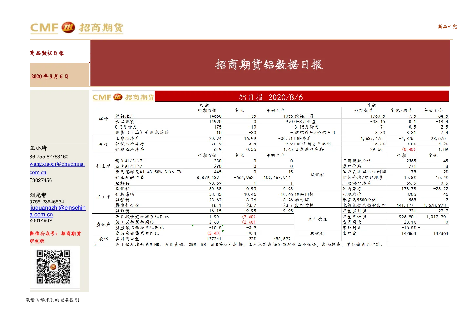Select the title 招商期货铝数据日报
The height and width of the screenshot is (325, 460).
(269, 65)
